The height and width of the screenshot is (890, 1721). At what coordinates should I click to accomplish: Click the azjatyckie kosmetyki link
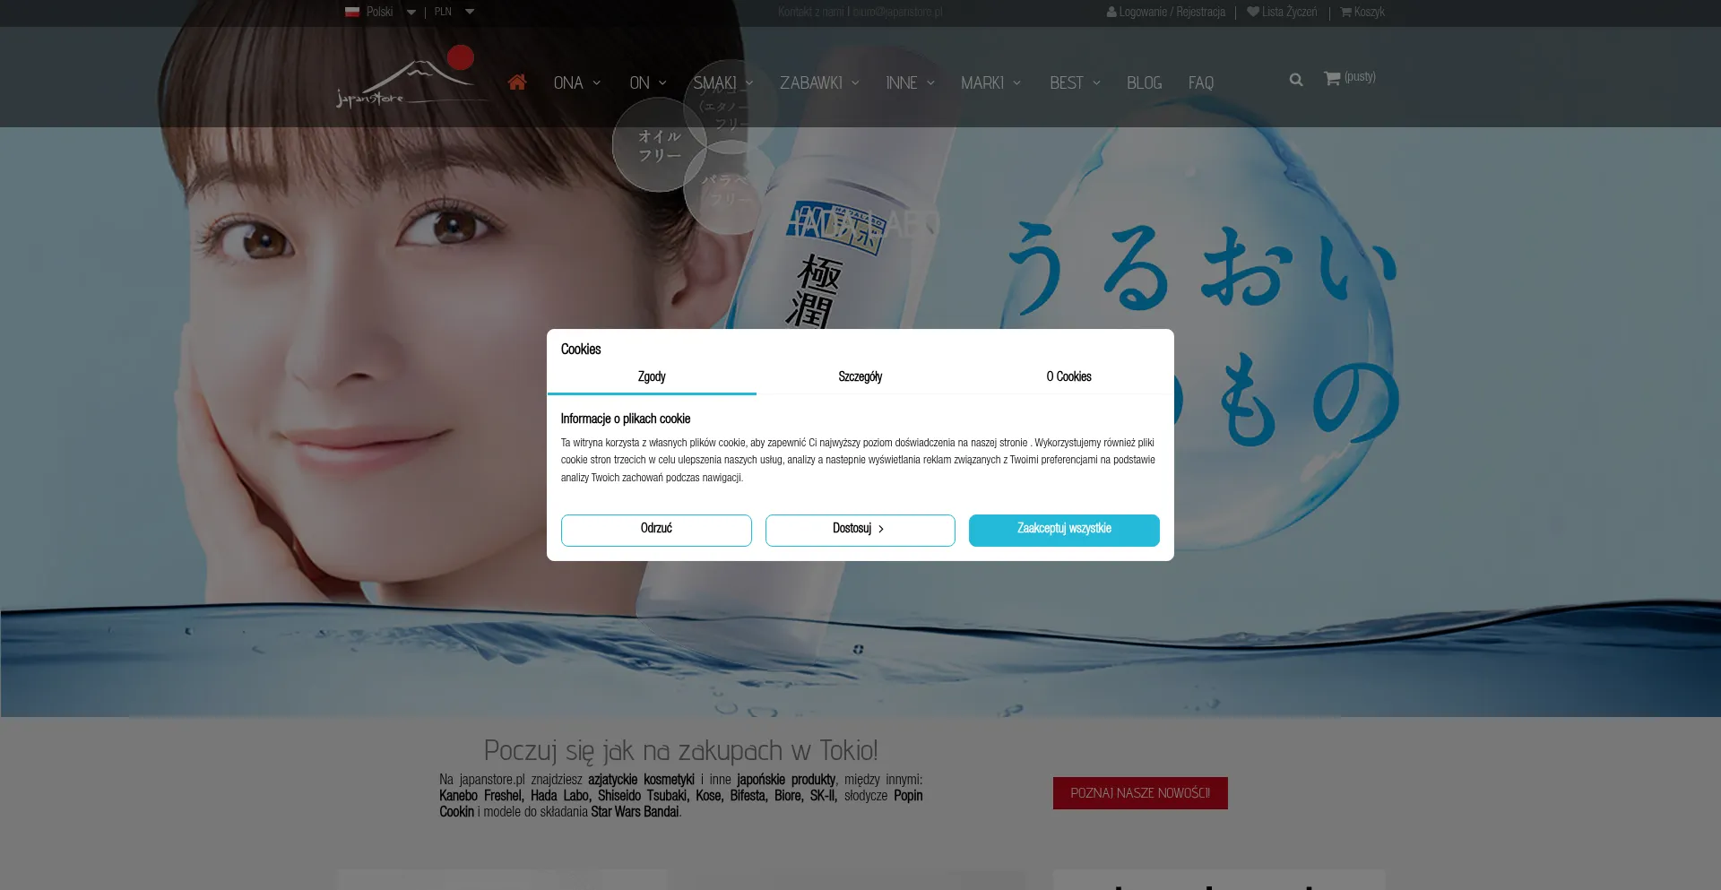(x=641, y=780)
